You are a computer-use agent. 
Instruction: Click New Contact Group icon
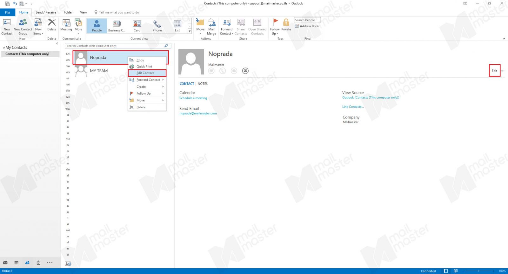[x=23, y=27]
